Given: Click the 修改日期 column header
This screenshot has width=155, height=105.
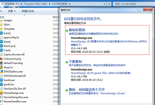Looking at the screenshot, I should [56, 17].
